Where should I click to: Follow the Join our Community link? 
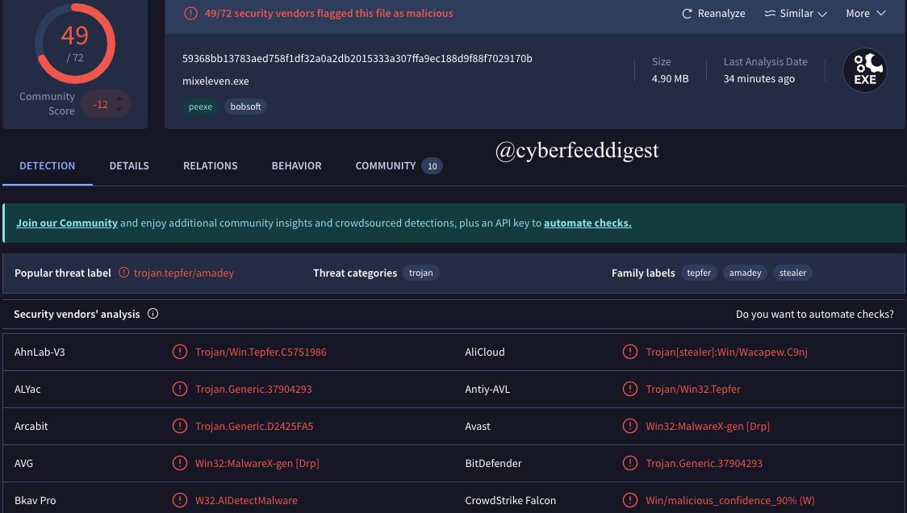tap(66, 223)
